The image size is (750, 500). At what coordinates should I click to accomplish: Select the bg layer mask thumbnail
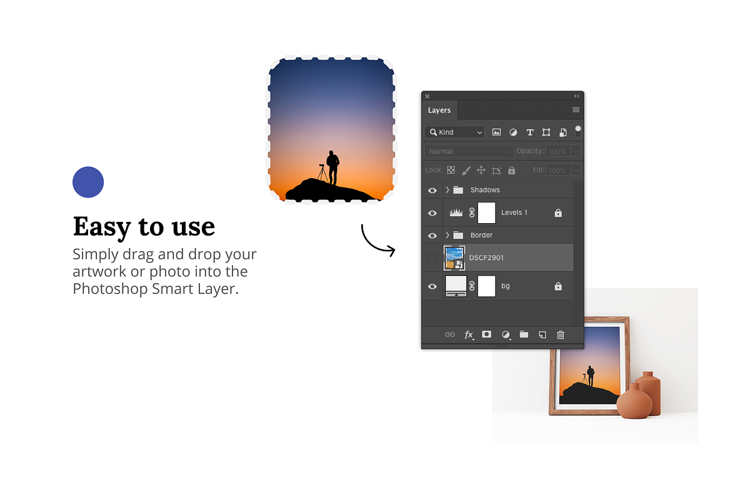[487, 286]
